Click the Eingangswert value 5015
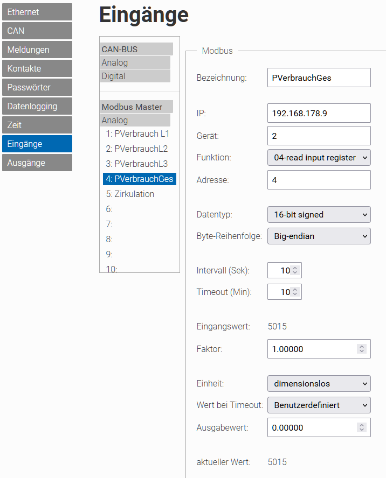This screenshot has height=478, width=386. 277,327
